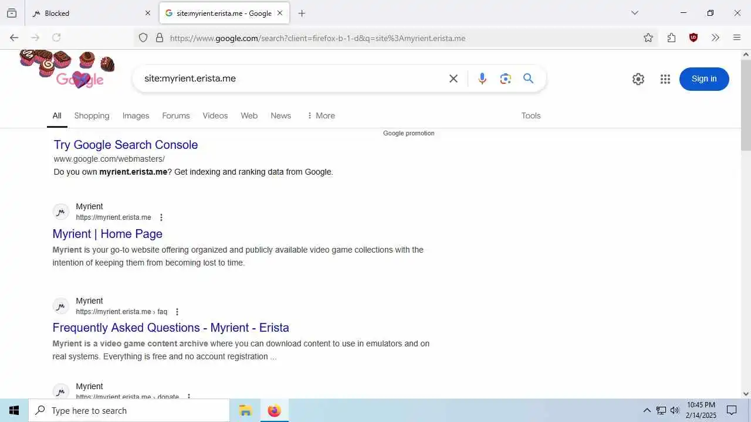Open the uBlock Origin extension icon
The height and width of the screenshot is (422, 751).
pos(694,38)
